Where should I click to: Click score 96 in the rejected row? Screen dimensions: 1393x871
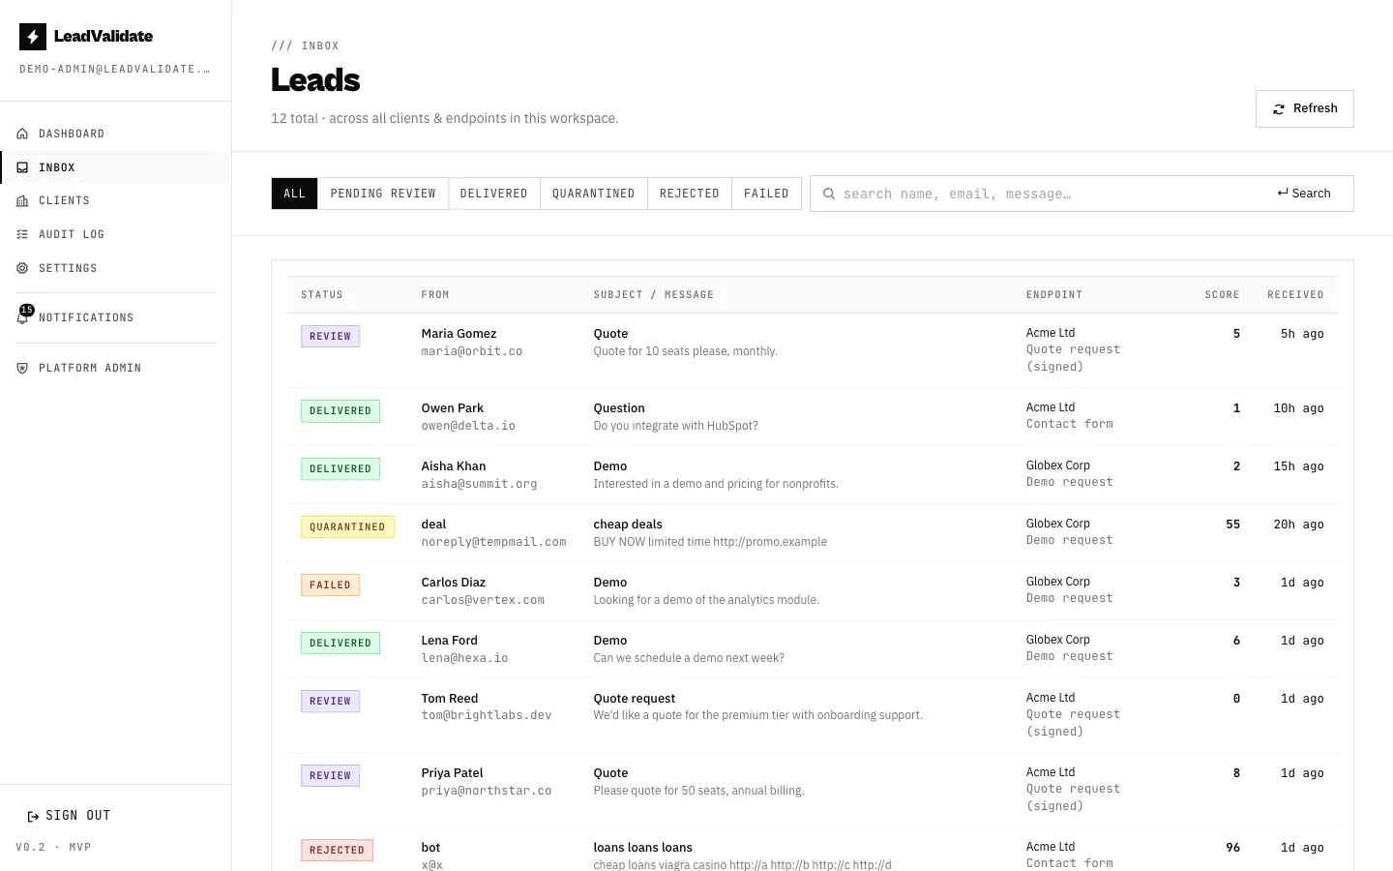(x=1232, y=848)
